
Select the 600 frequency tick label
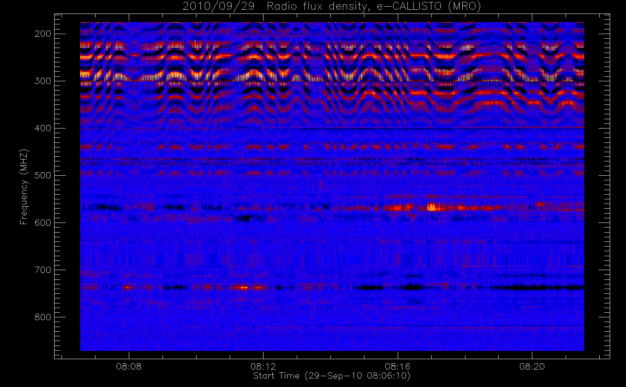[x=43, y=223]
